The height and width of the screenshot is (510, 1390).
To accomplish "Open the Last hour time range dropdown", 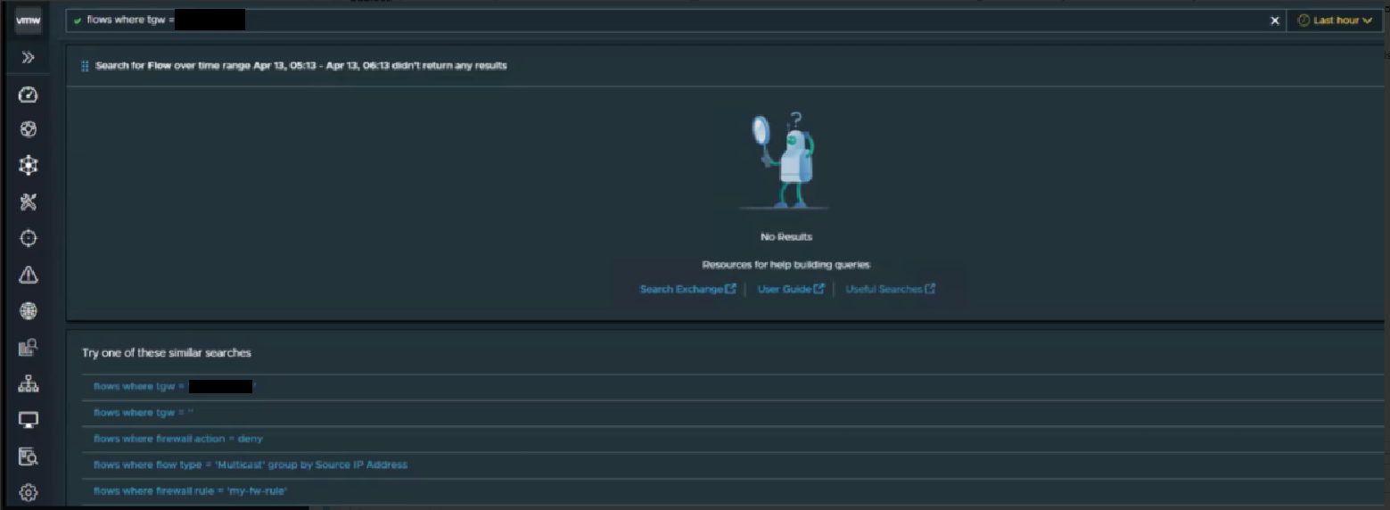I will [1334, 21].
